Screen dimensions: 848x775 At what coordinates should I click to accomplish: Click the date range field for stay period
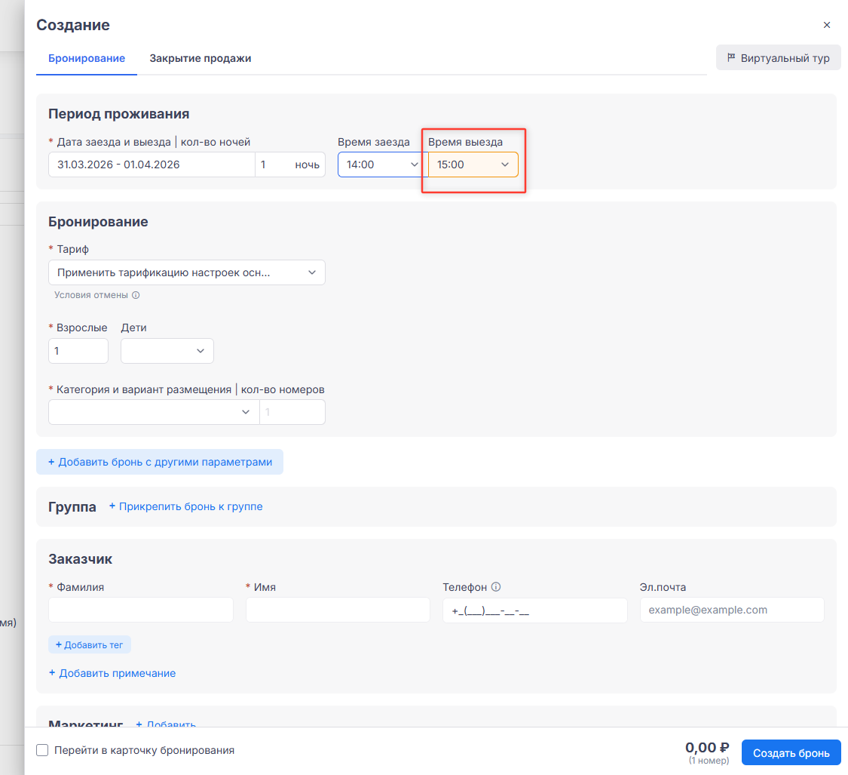click(x=151, y=165)
